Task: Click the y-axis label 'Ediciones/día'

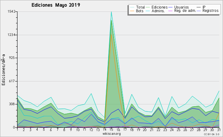Action: click(3, 70)
